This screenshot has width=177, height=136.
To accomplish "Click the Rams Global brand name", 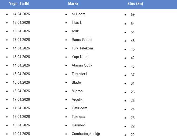I will point(82,40).
